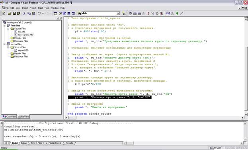The height and width of the screenshot is (150, 248).
Task: Click the Find in Files binoculars icon
Action: pos(79,14)
